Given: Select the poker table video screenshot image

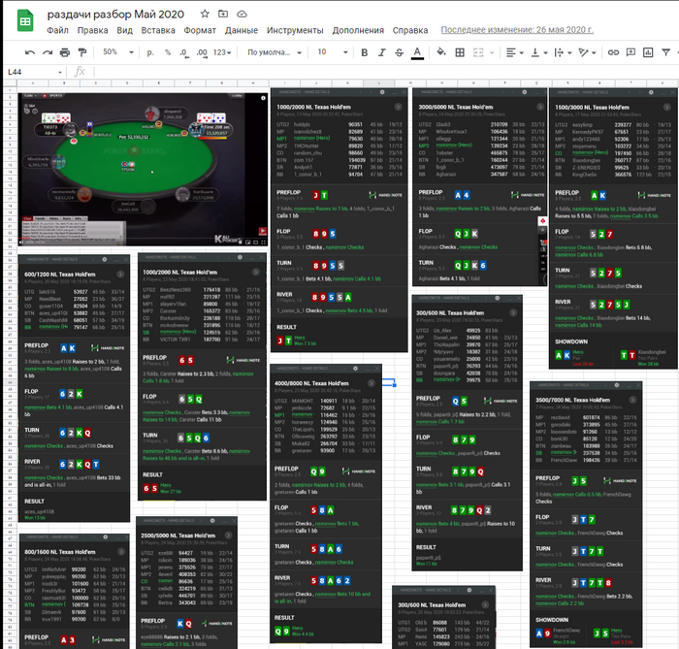Looking at the screenshot, I should point(143,170).
